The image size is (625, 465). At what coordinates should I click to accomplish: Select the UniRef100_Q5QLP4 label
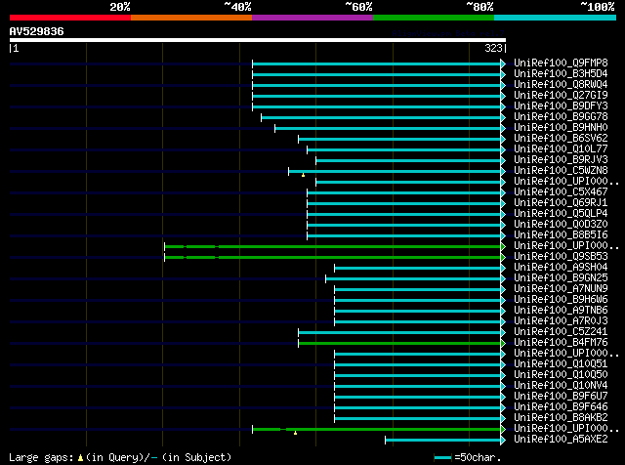tap(561, 214)
